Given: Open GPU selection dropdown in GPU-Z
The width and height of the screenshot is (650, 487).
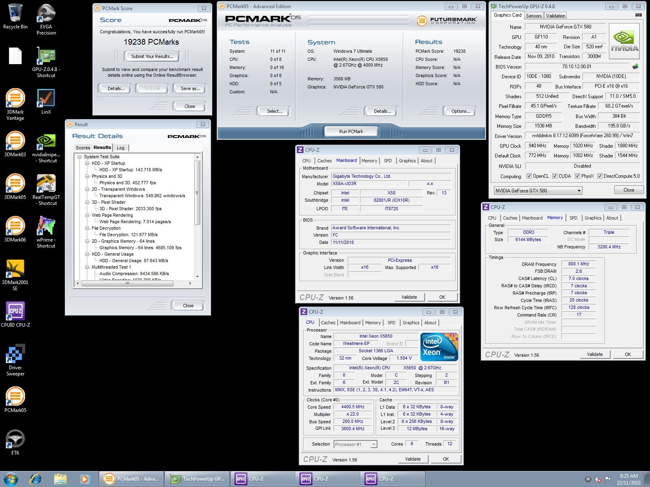Looking at the screenshot, I should point(538,190).
